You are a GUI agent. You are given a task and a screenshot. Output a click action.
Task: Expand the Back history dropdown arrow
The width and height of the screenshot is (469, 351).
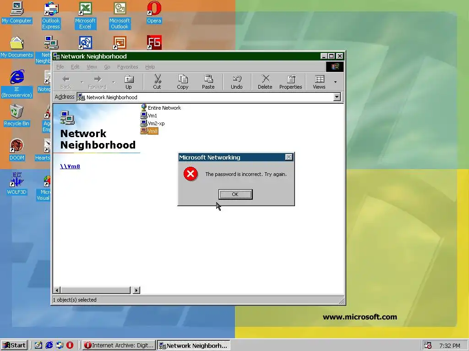(82, 82)
